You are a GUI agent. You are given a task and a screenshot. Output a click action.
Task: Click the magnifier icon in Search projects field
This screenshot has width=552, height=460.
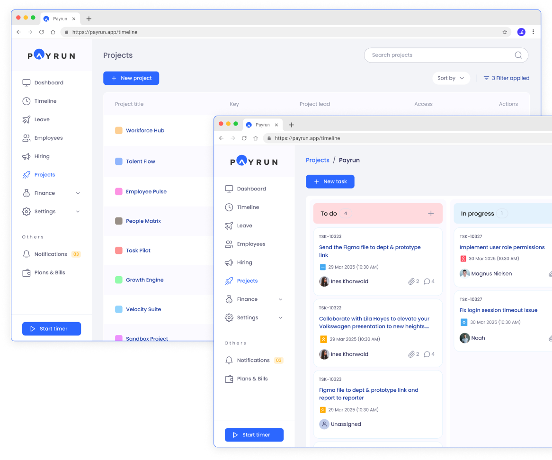[x=518, y=55]
